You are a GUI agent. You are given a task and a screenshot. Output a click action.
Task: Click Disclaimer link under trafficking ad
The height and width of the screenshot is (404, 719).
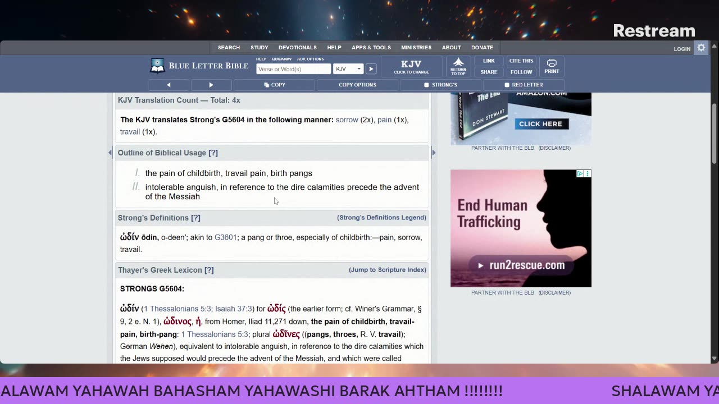click(554, 293)
